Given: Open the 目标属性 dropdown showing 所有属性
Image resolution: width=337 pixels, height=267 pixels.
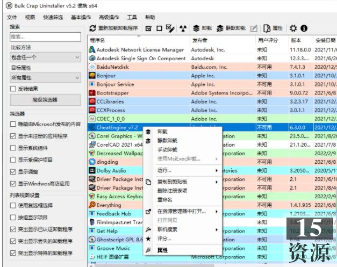Looking at the screenshot, I should pyautogui.click(x=45, y=77).
